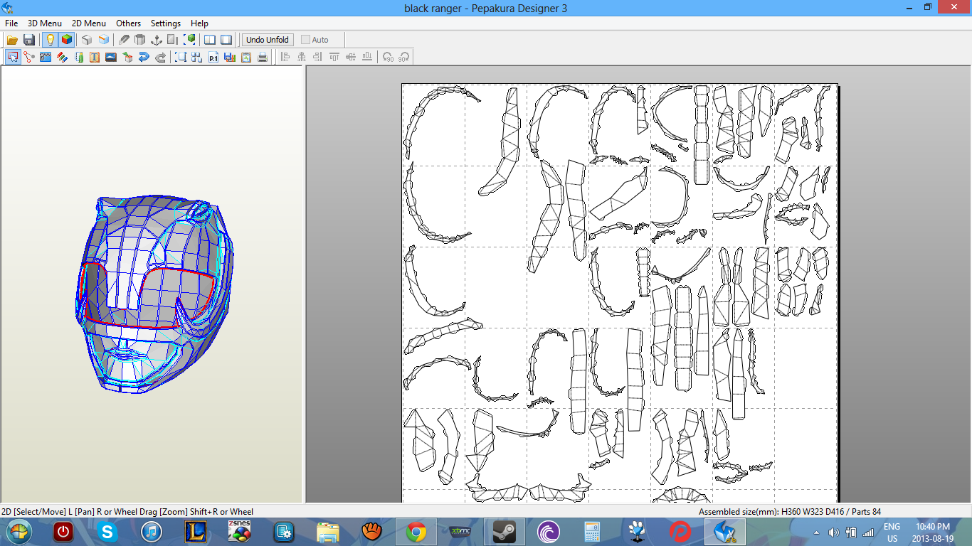The height and width of the screenshot is (546, 972).
Task: Switch to the wide-pane window layout icon
Action: coord(226,40)
